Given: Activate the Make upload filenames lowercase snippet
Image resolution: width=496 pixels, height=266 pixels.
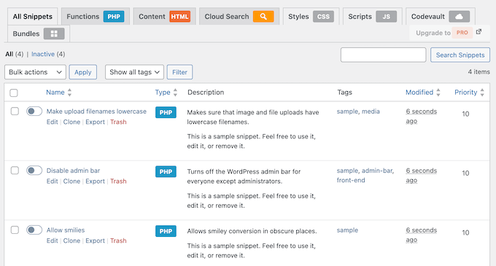Looking at the screenshot, I should (x=34, y=112).
